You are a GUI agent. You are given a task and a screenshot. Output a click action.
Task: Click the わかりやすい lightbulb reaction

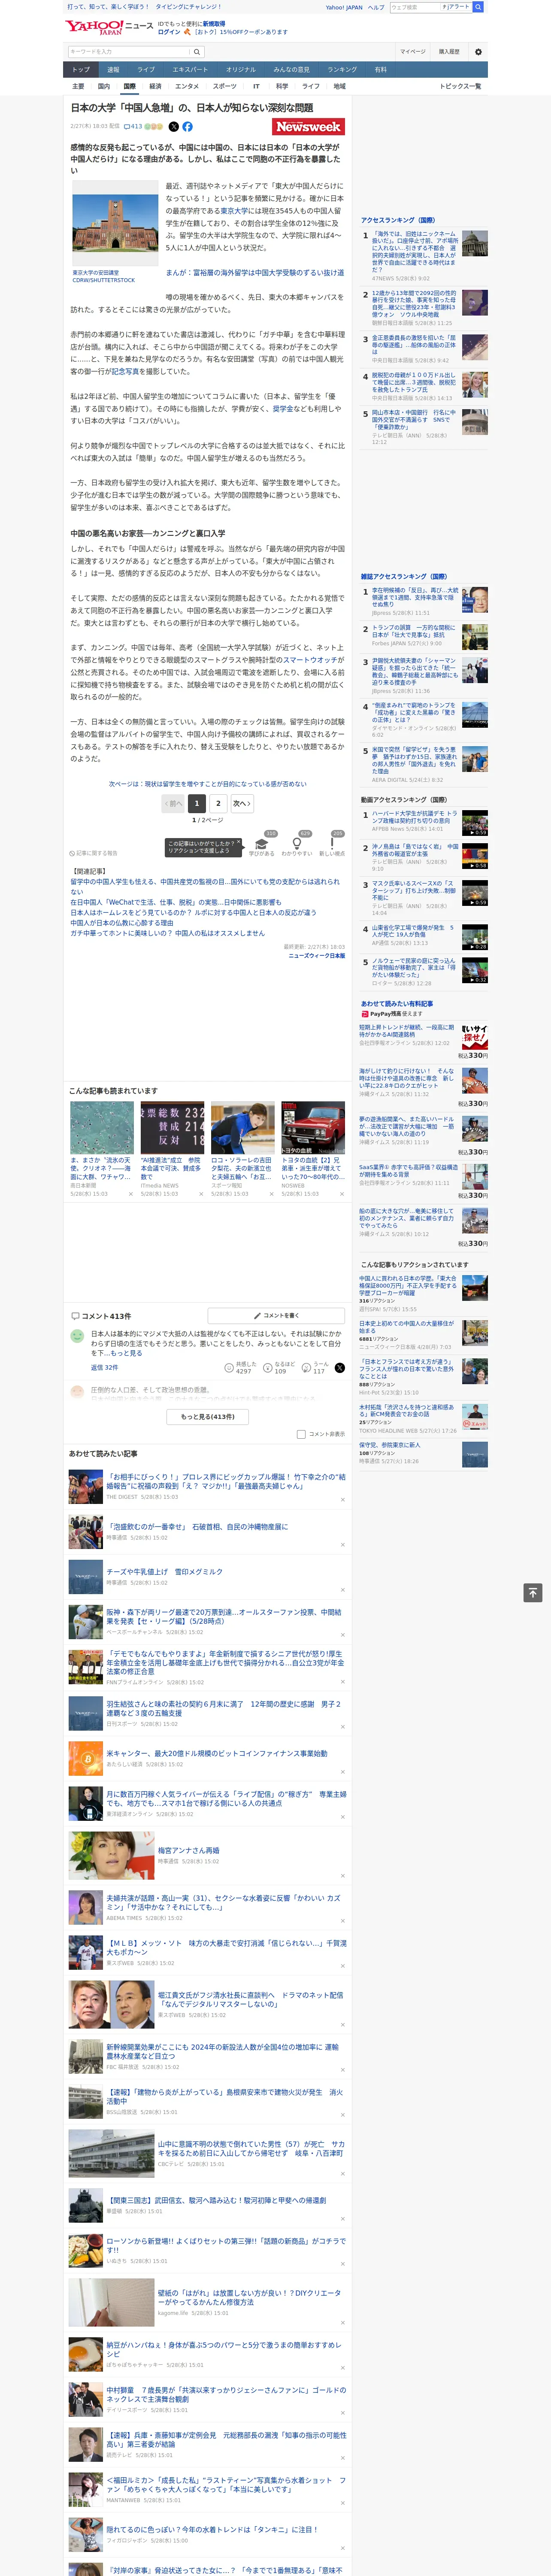pyautogui.click(x=297, y=843)
